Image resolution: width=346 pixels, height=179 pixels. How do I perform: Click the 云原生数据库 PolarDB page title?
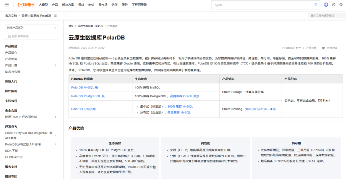point(97,37)
